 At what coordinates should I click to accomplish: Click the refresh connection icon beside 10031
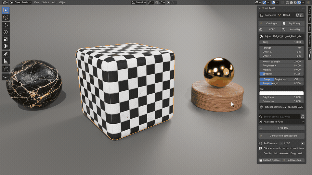point(297,15)
